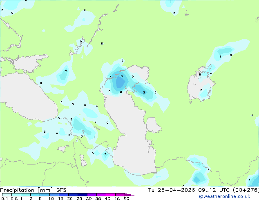
Task: Click the '50' legend scale label
Action: click(126, 198)
